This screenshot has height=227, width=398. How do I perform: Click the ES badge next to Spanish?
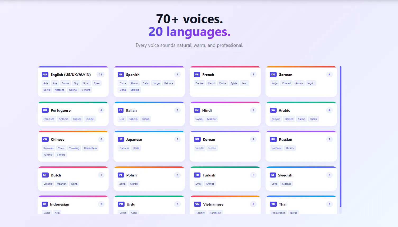(x=121, y=75)
